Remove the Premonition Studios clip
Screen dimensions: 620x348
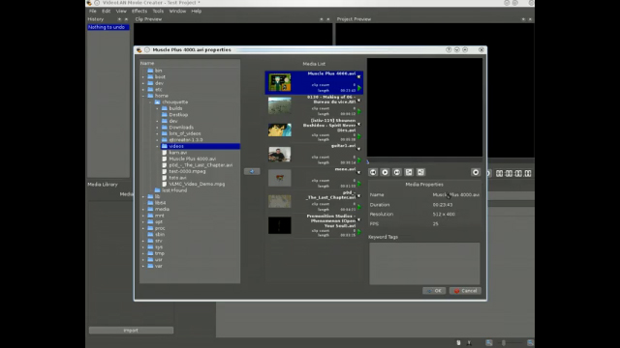pos(359,219)
